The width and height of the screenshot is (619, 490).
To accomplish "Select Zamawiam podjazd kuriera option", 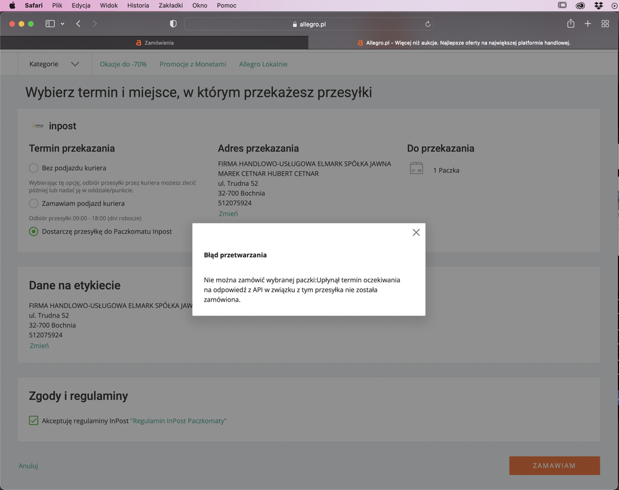I will coord(33,204).
